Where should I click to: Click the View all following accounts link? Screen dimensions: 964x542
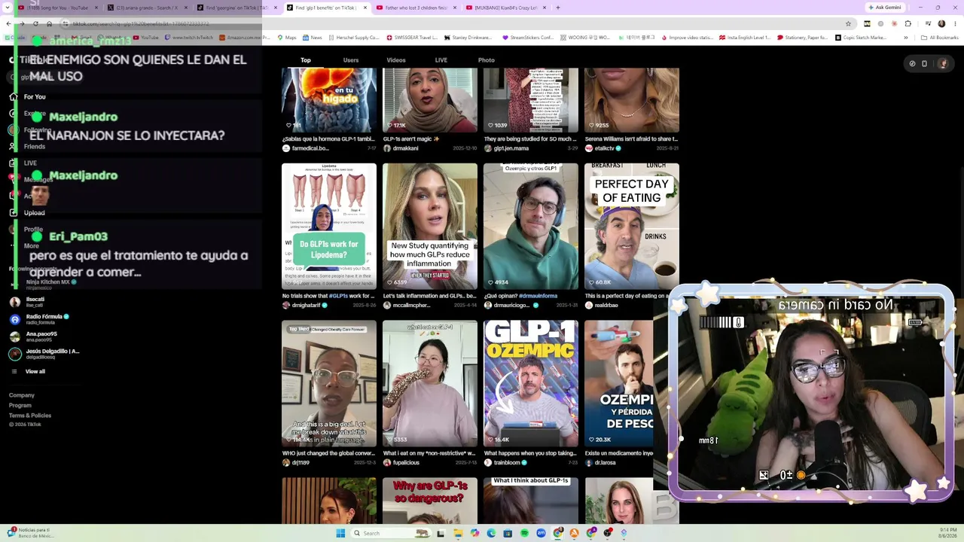[35, 371]
